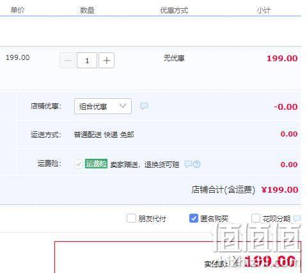Open the 组合优惠 store discount dropdown
Screen dimensions: 307x273
tap(103, 107)
